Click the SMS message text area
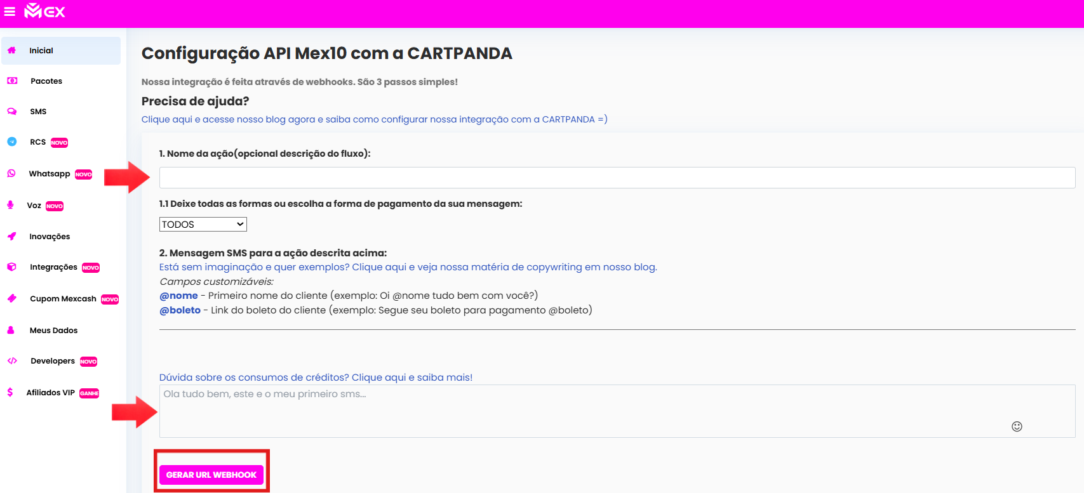 point(617,411)
